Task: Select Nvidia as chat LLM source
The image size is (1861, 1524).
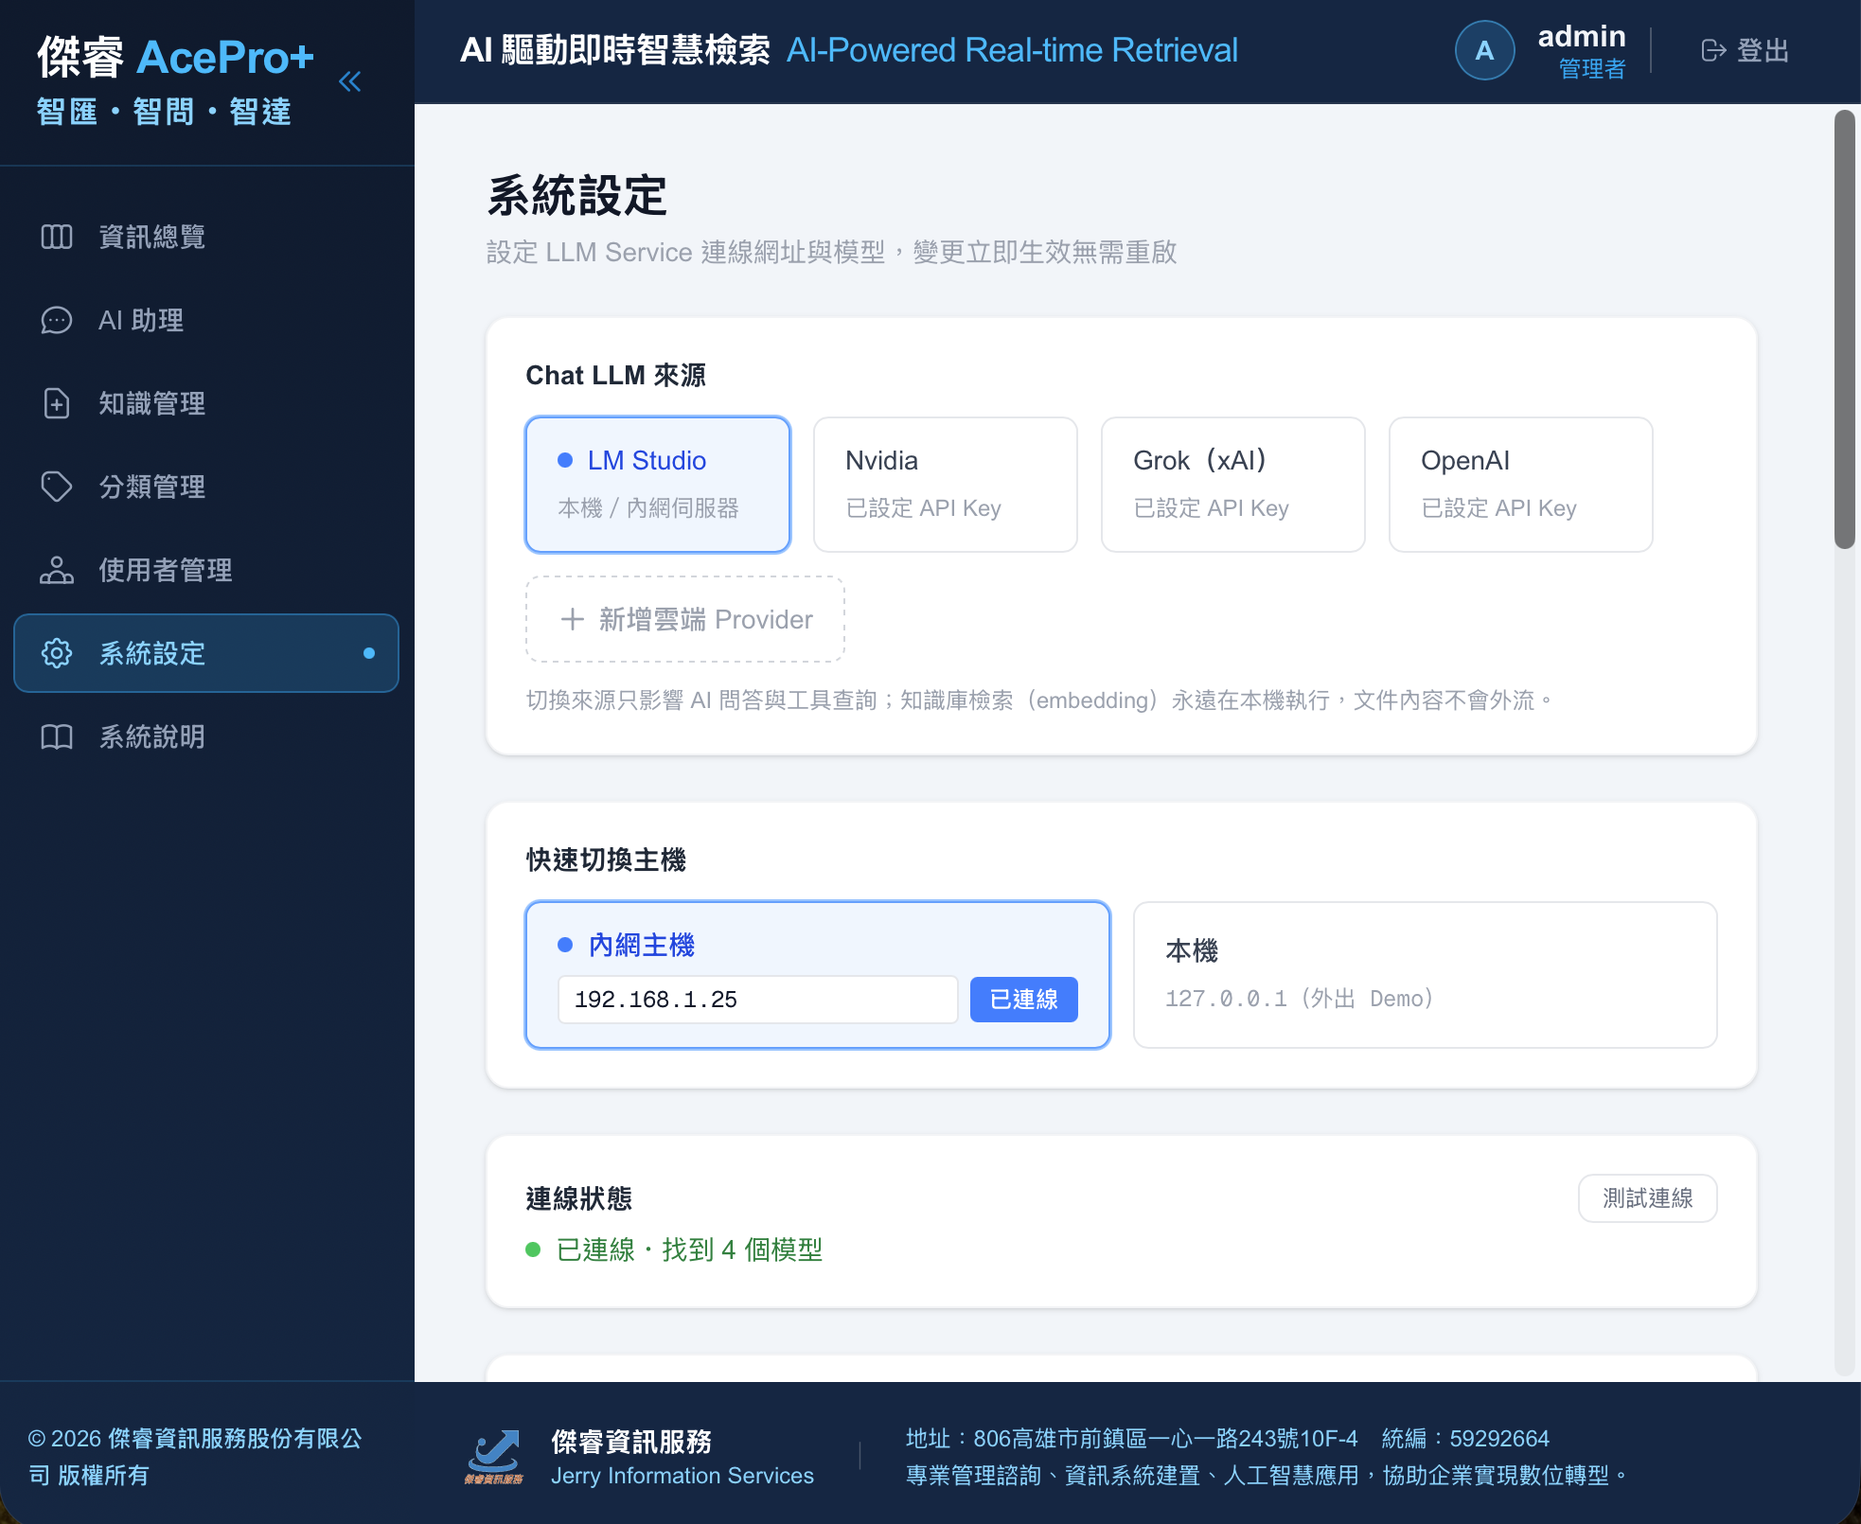Action: (x=946, y=485)
